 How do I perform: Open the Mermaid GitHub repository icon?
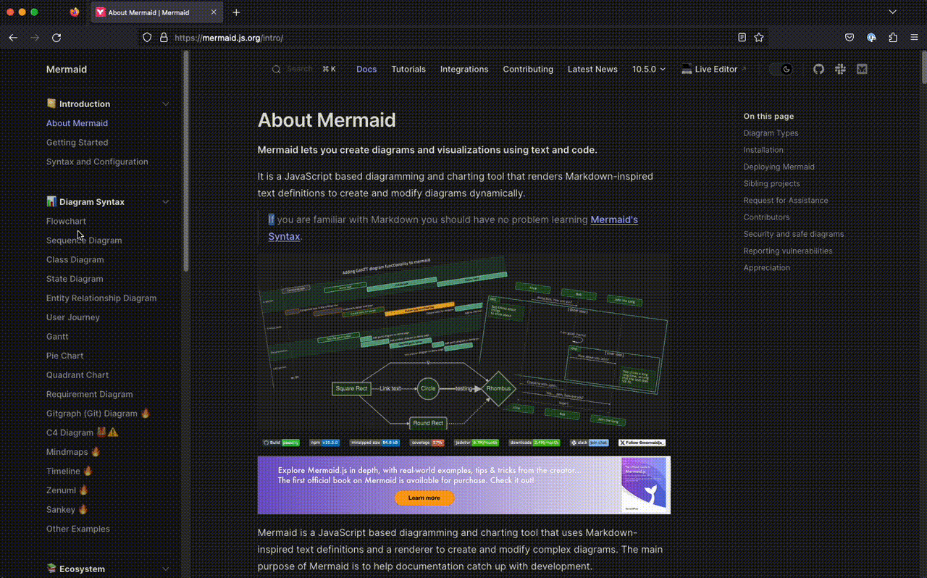tap(818, 69)
